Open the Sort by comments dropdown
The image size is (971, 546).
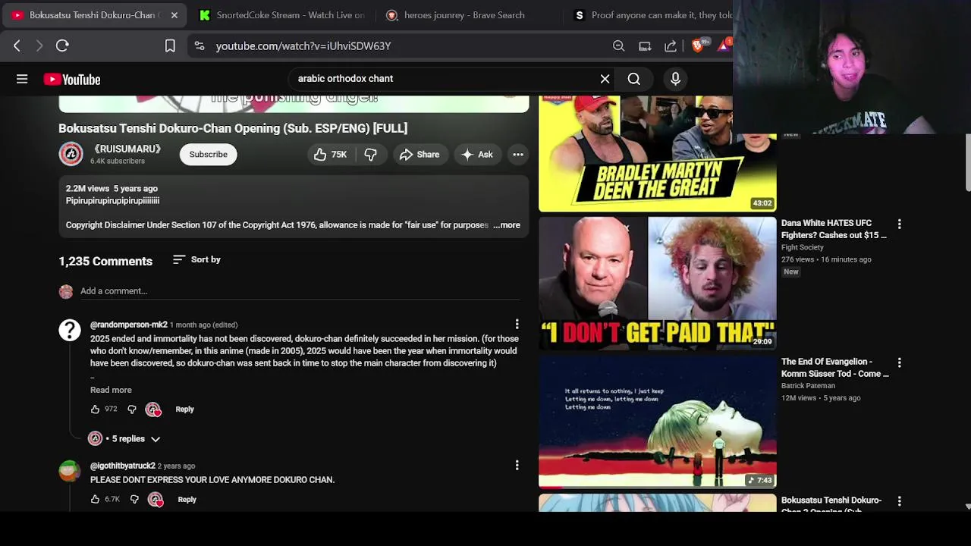tap(196, 259)
